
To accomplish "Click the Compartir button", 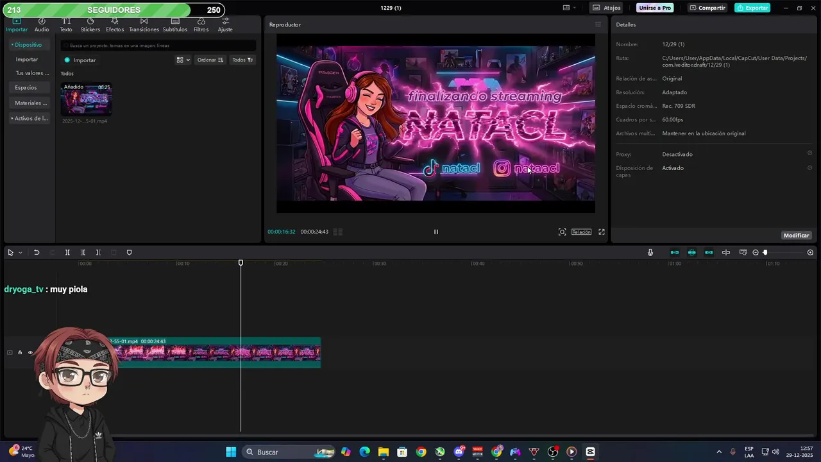I will (707, 8).
